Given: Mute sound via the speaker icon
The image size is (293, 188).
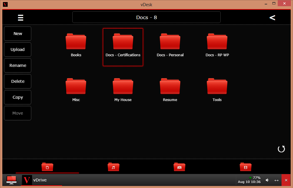Looking at the screenshot, I should (267, 180).
